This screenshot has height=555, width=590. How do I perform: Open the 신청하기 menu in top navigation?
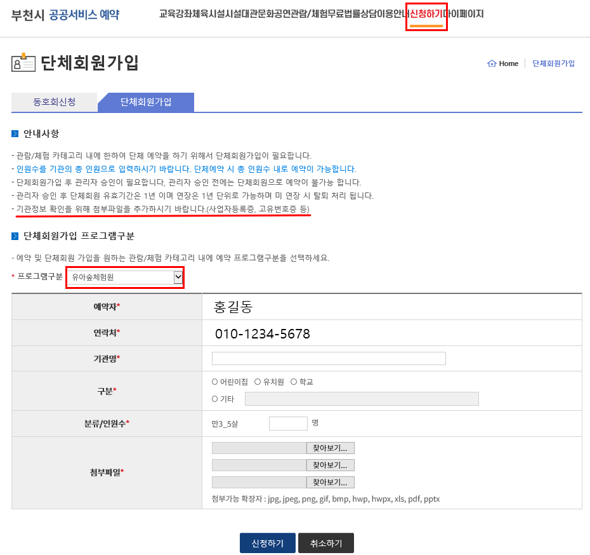(426, 14)
